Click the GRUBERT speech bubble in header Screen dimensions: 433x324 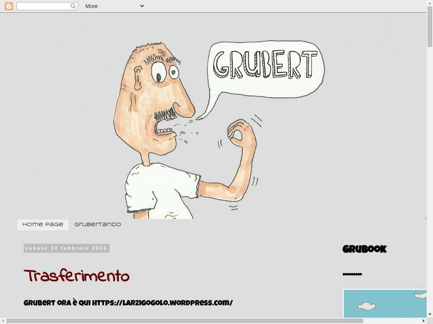[265, 67]
